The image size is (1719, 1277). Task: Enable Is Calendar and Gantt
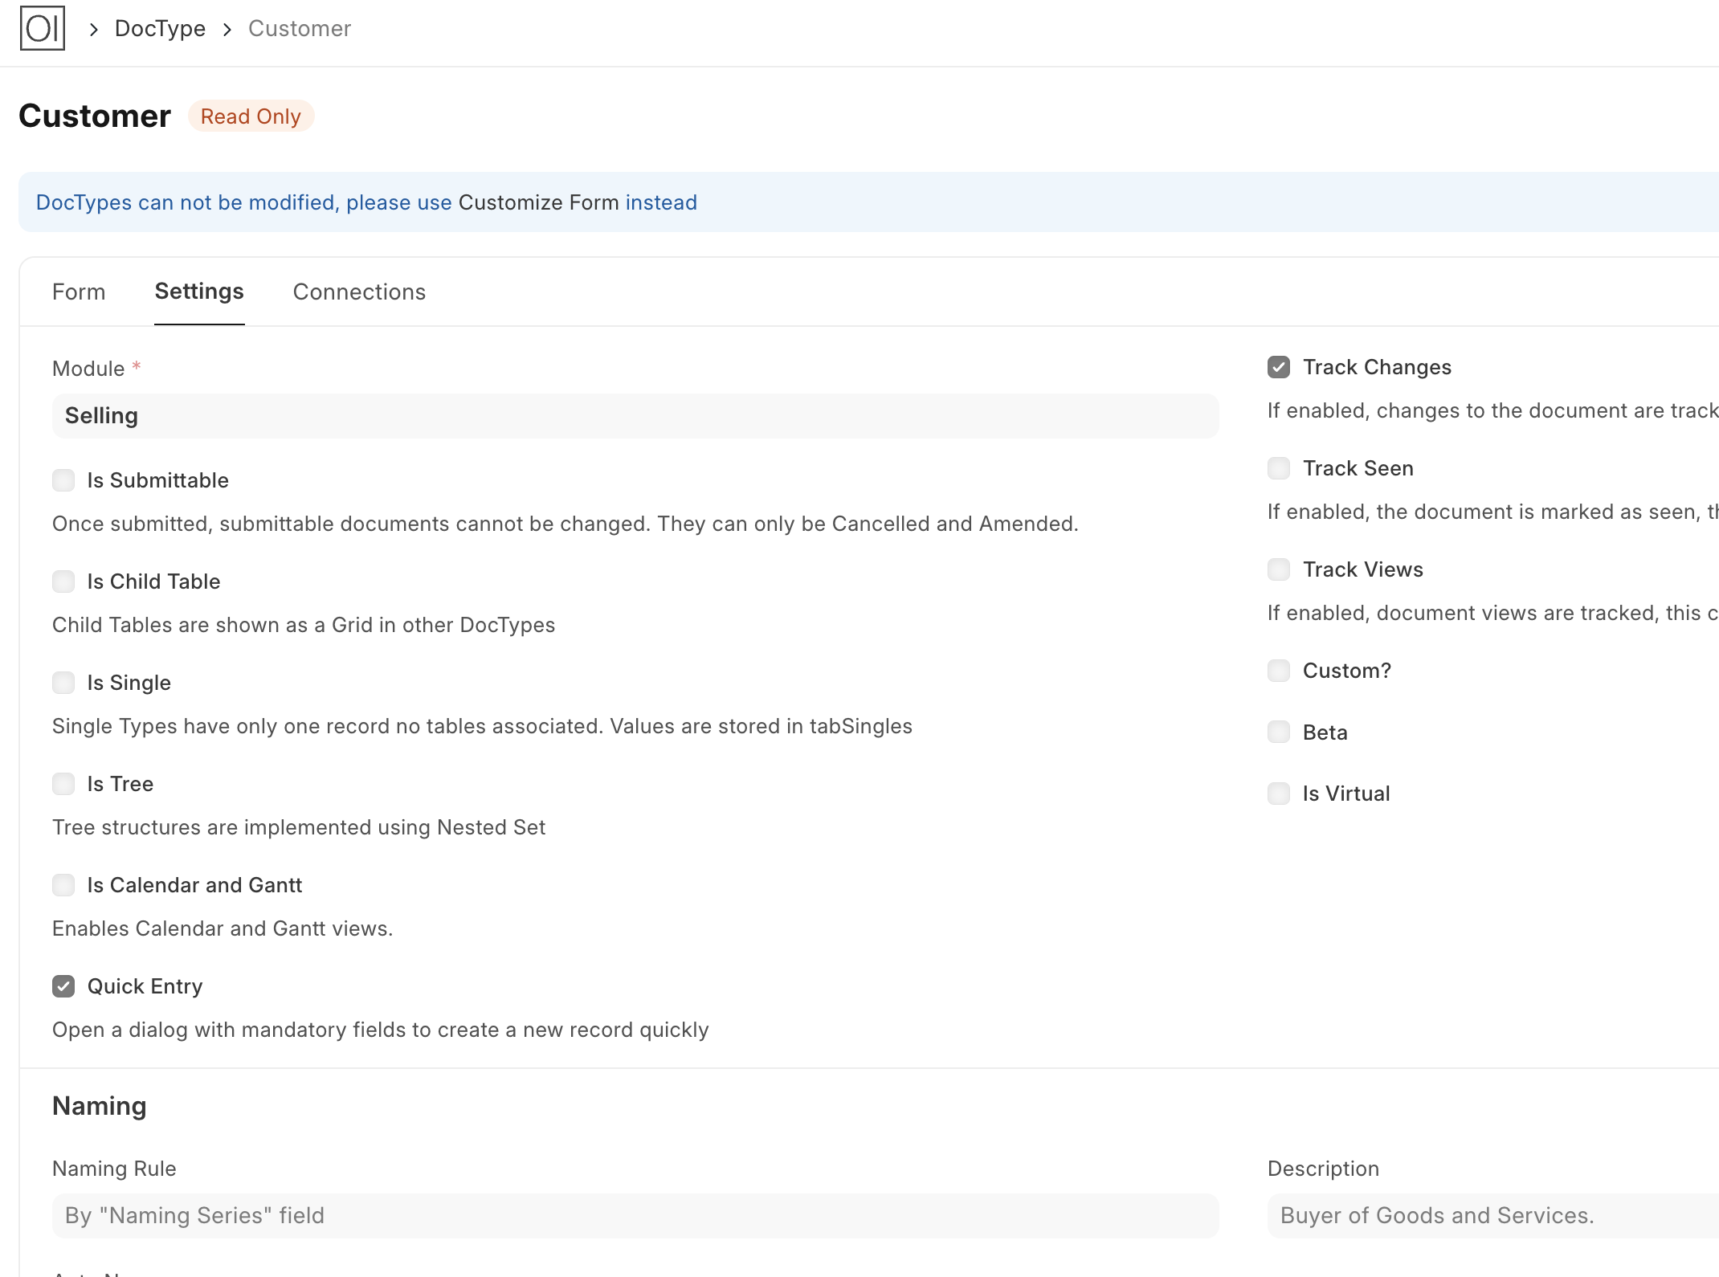click(x=63, y=885)
